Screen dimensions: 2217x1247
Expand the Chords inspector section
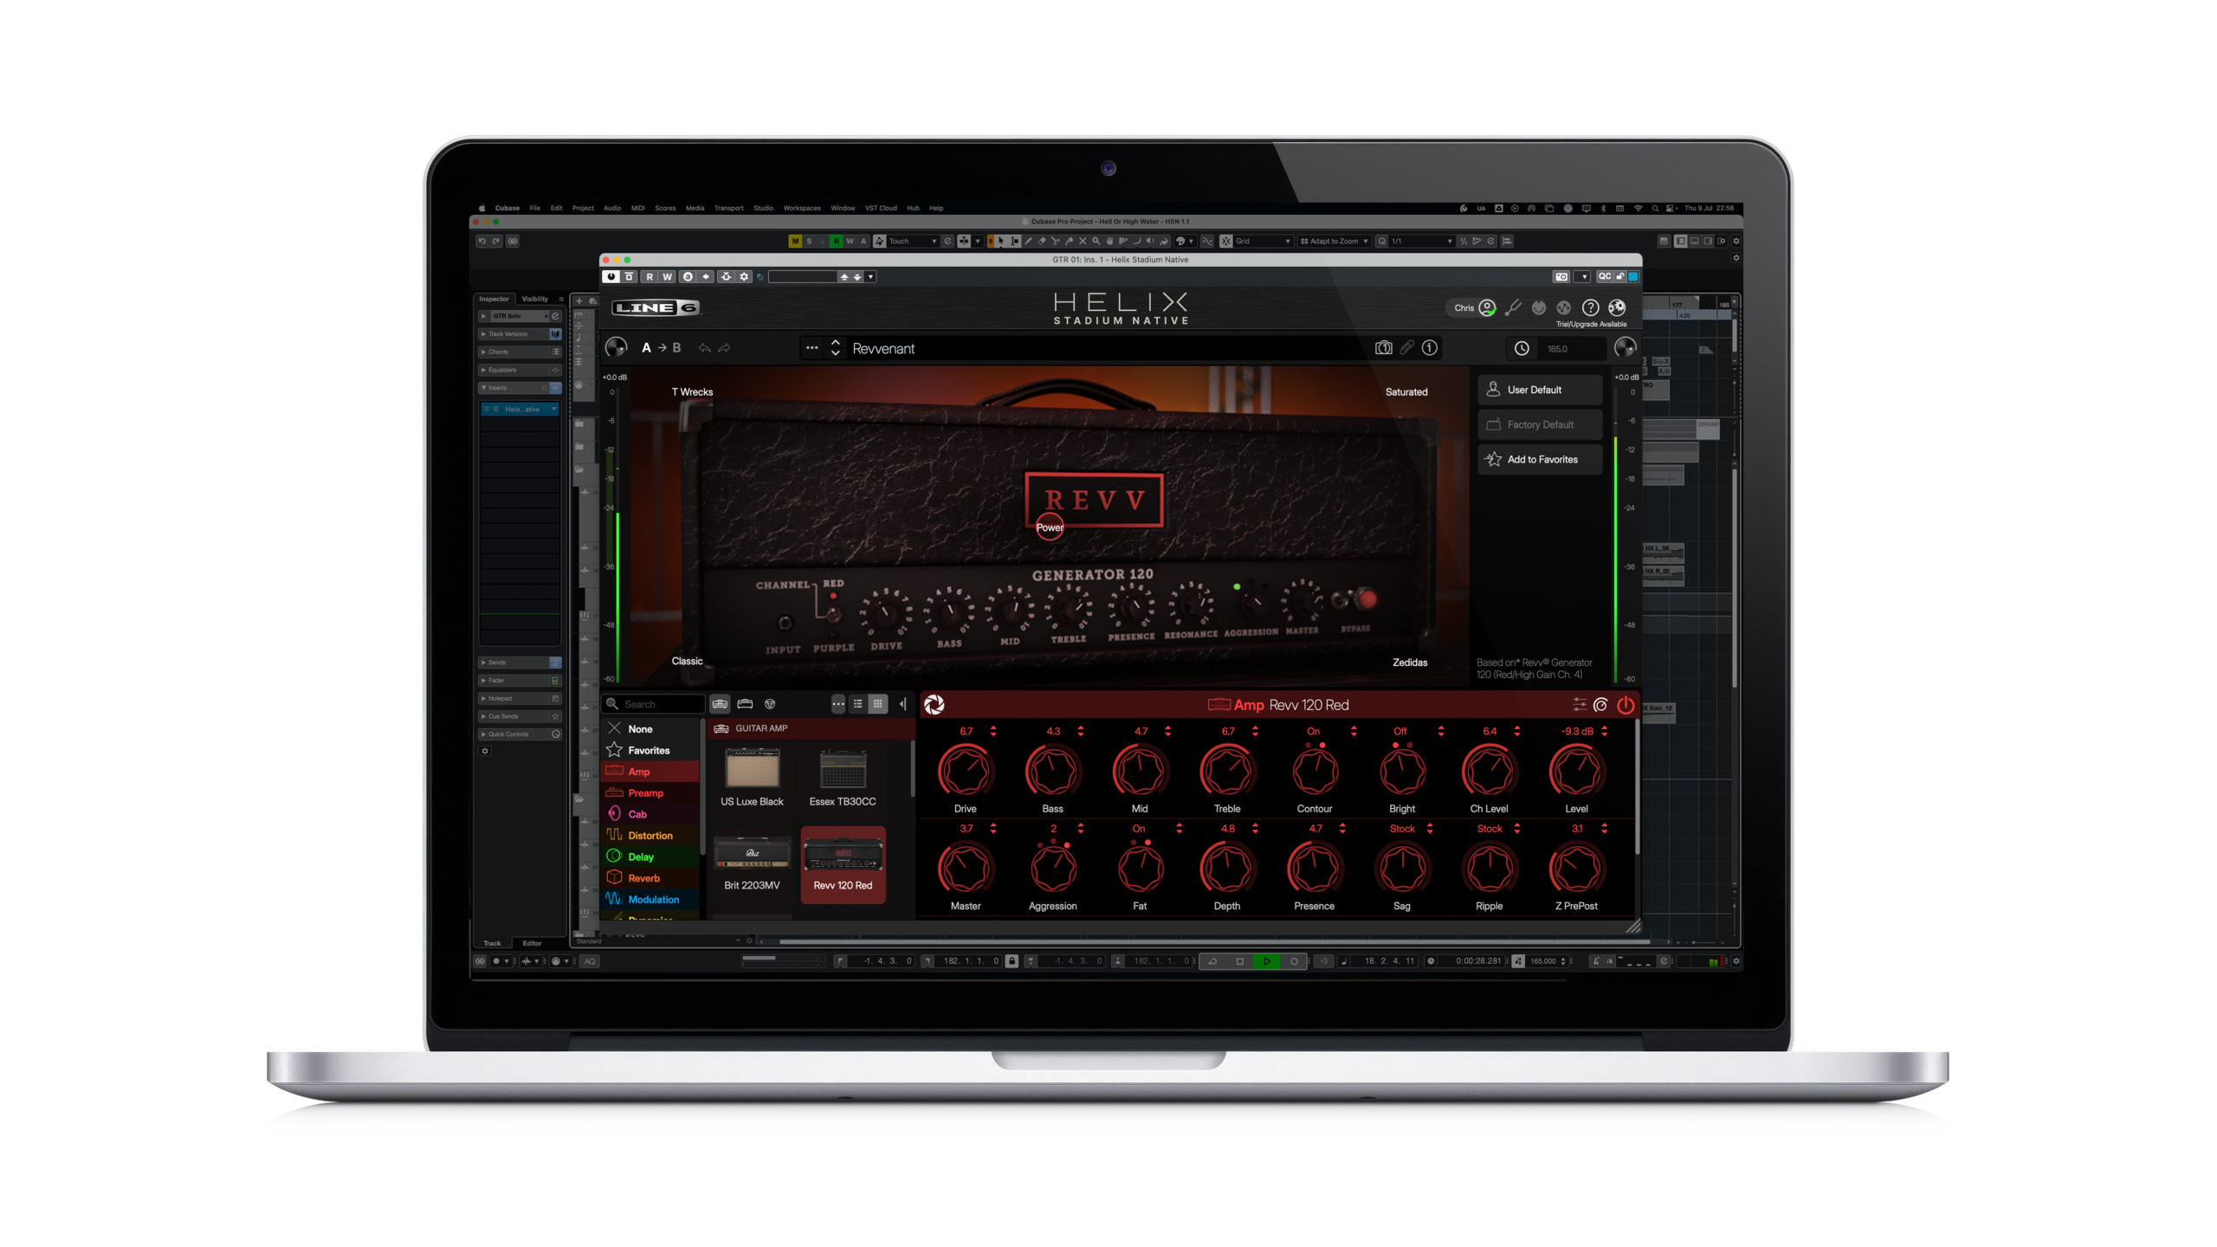(x=520, y=352)
